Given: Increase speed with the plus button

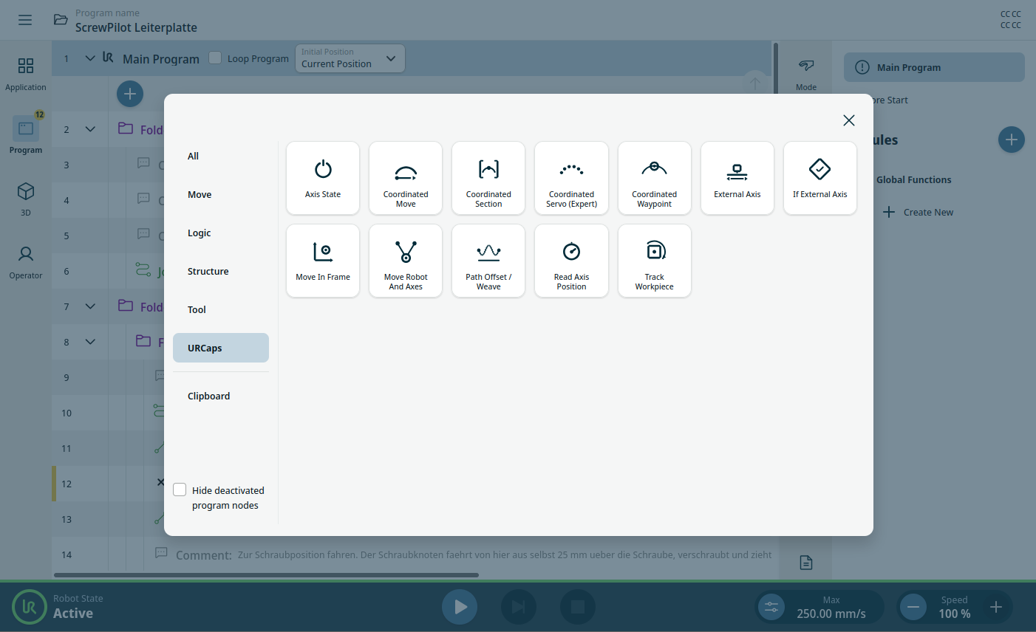Looking at the screenshot, I should [996, 607].
